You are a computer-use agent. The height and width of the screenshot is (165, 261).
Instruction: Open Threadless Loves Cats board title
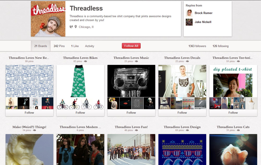233,127
